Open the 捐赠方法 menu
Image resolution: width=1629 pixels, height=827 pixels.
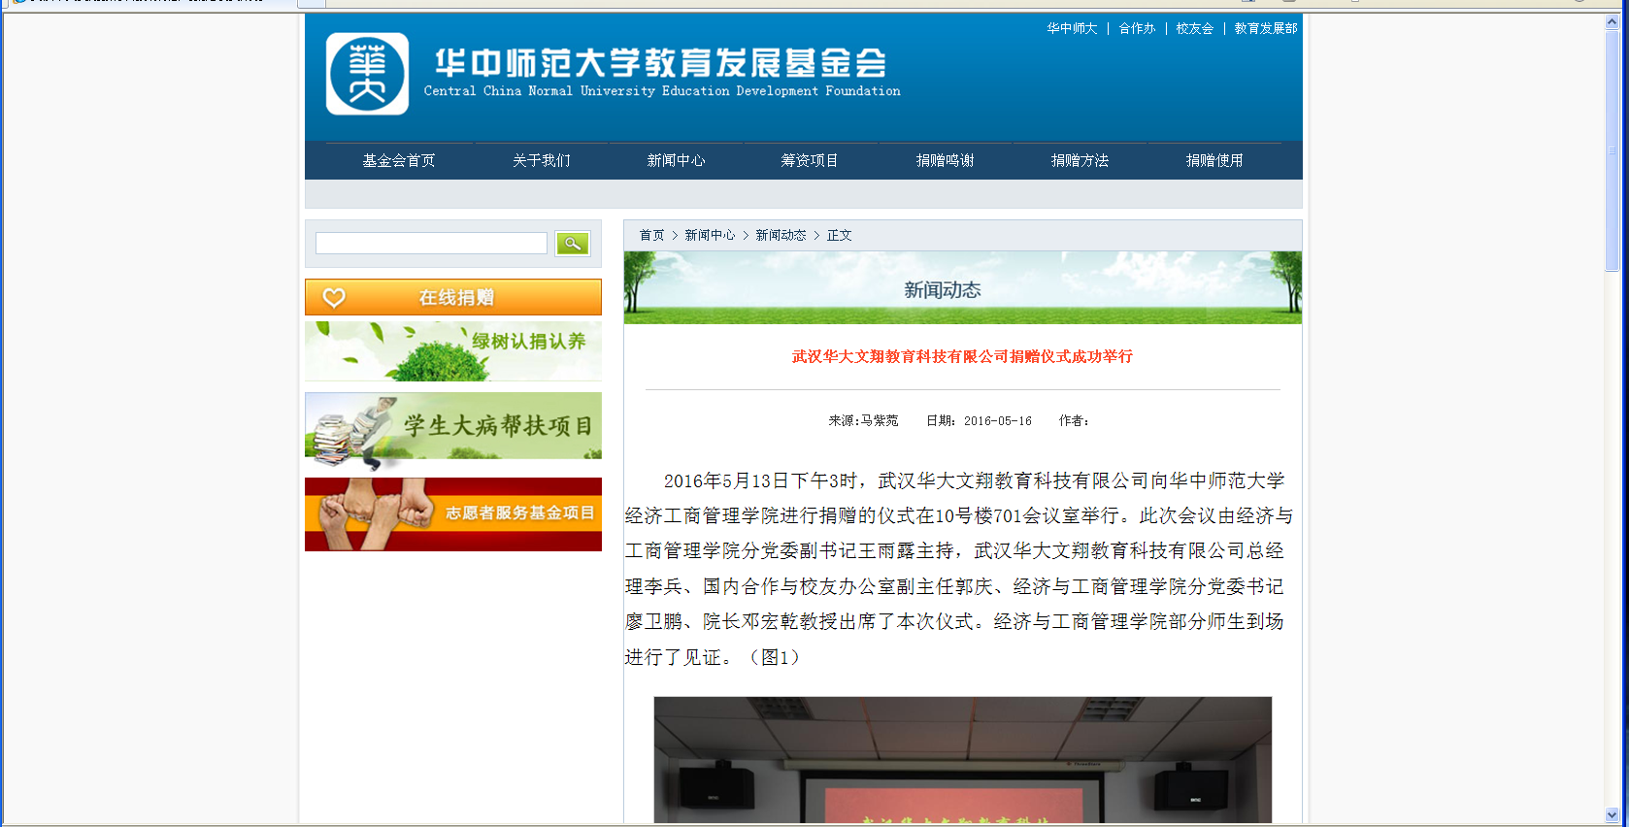1080,161
